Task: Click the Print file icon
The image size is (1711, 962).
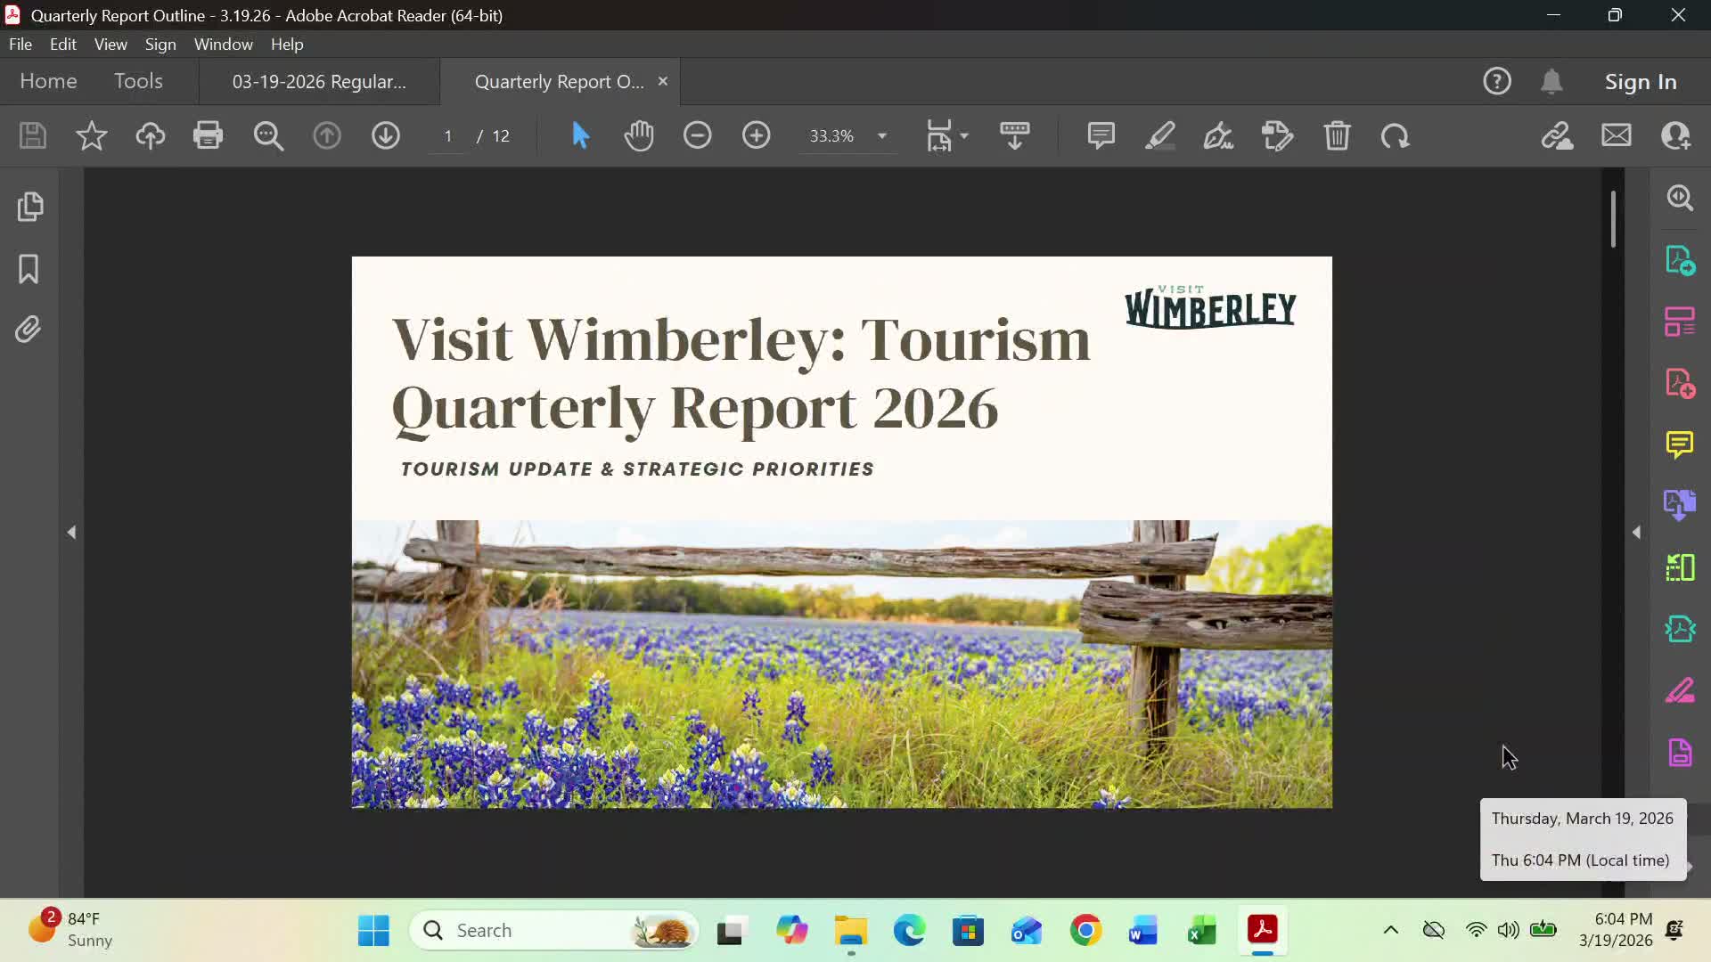Action: pos(208,135)
